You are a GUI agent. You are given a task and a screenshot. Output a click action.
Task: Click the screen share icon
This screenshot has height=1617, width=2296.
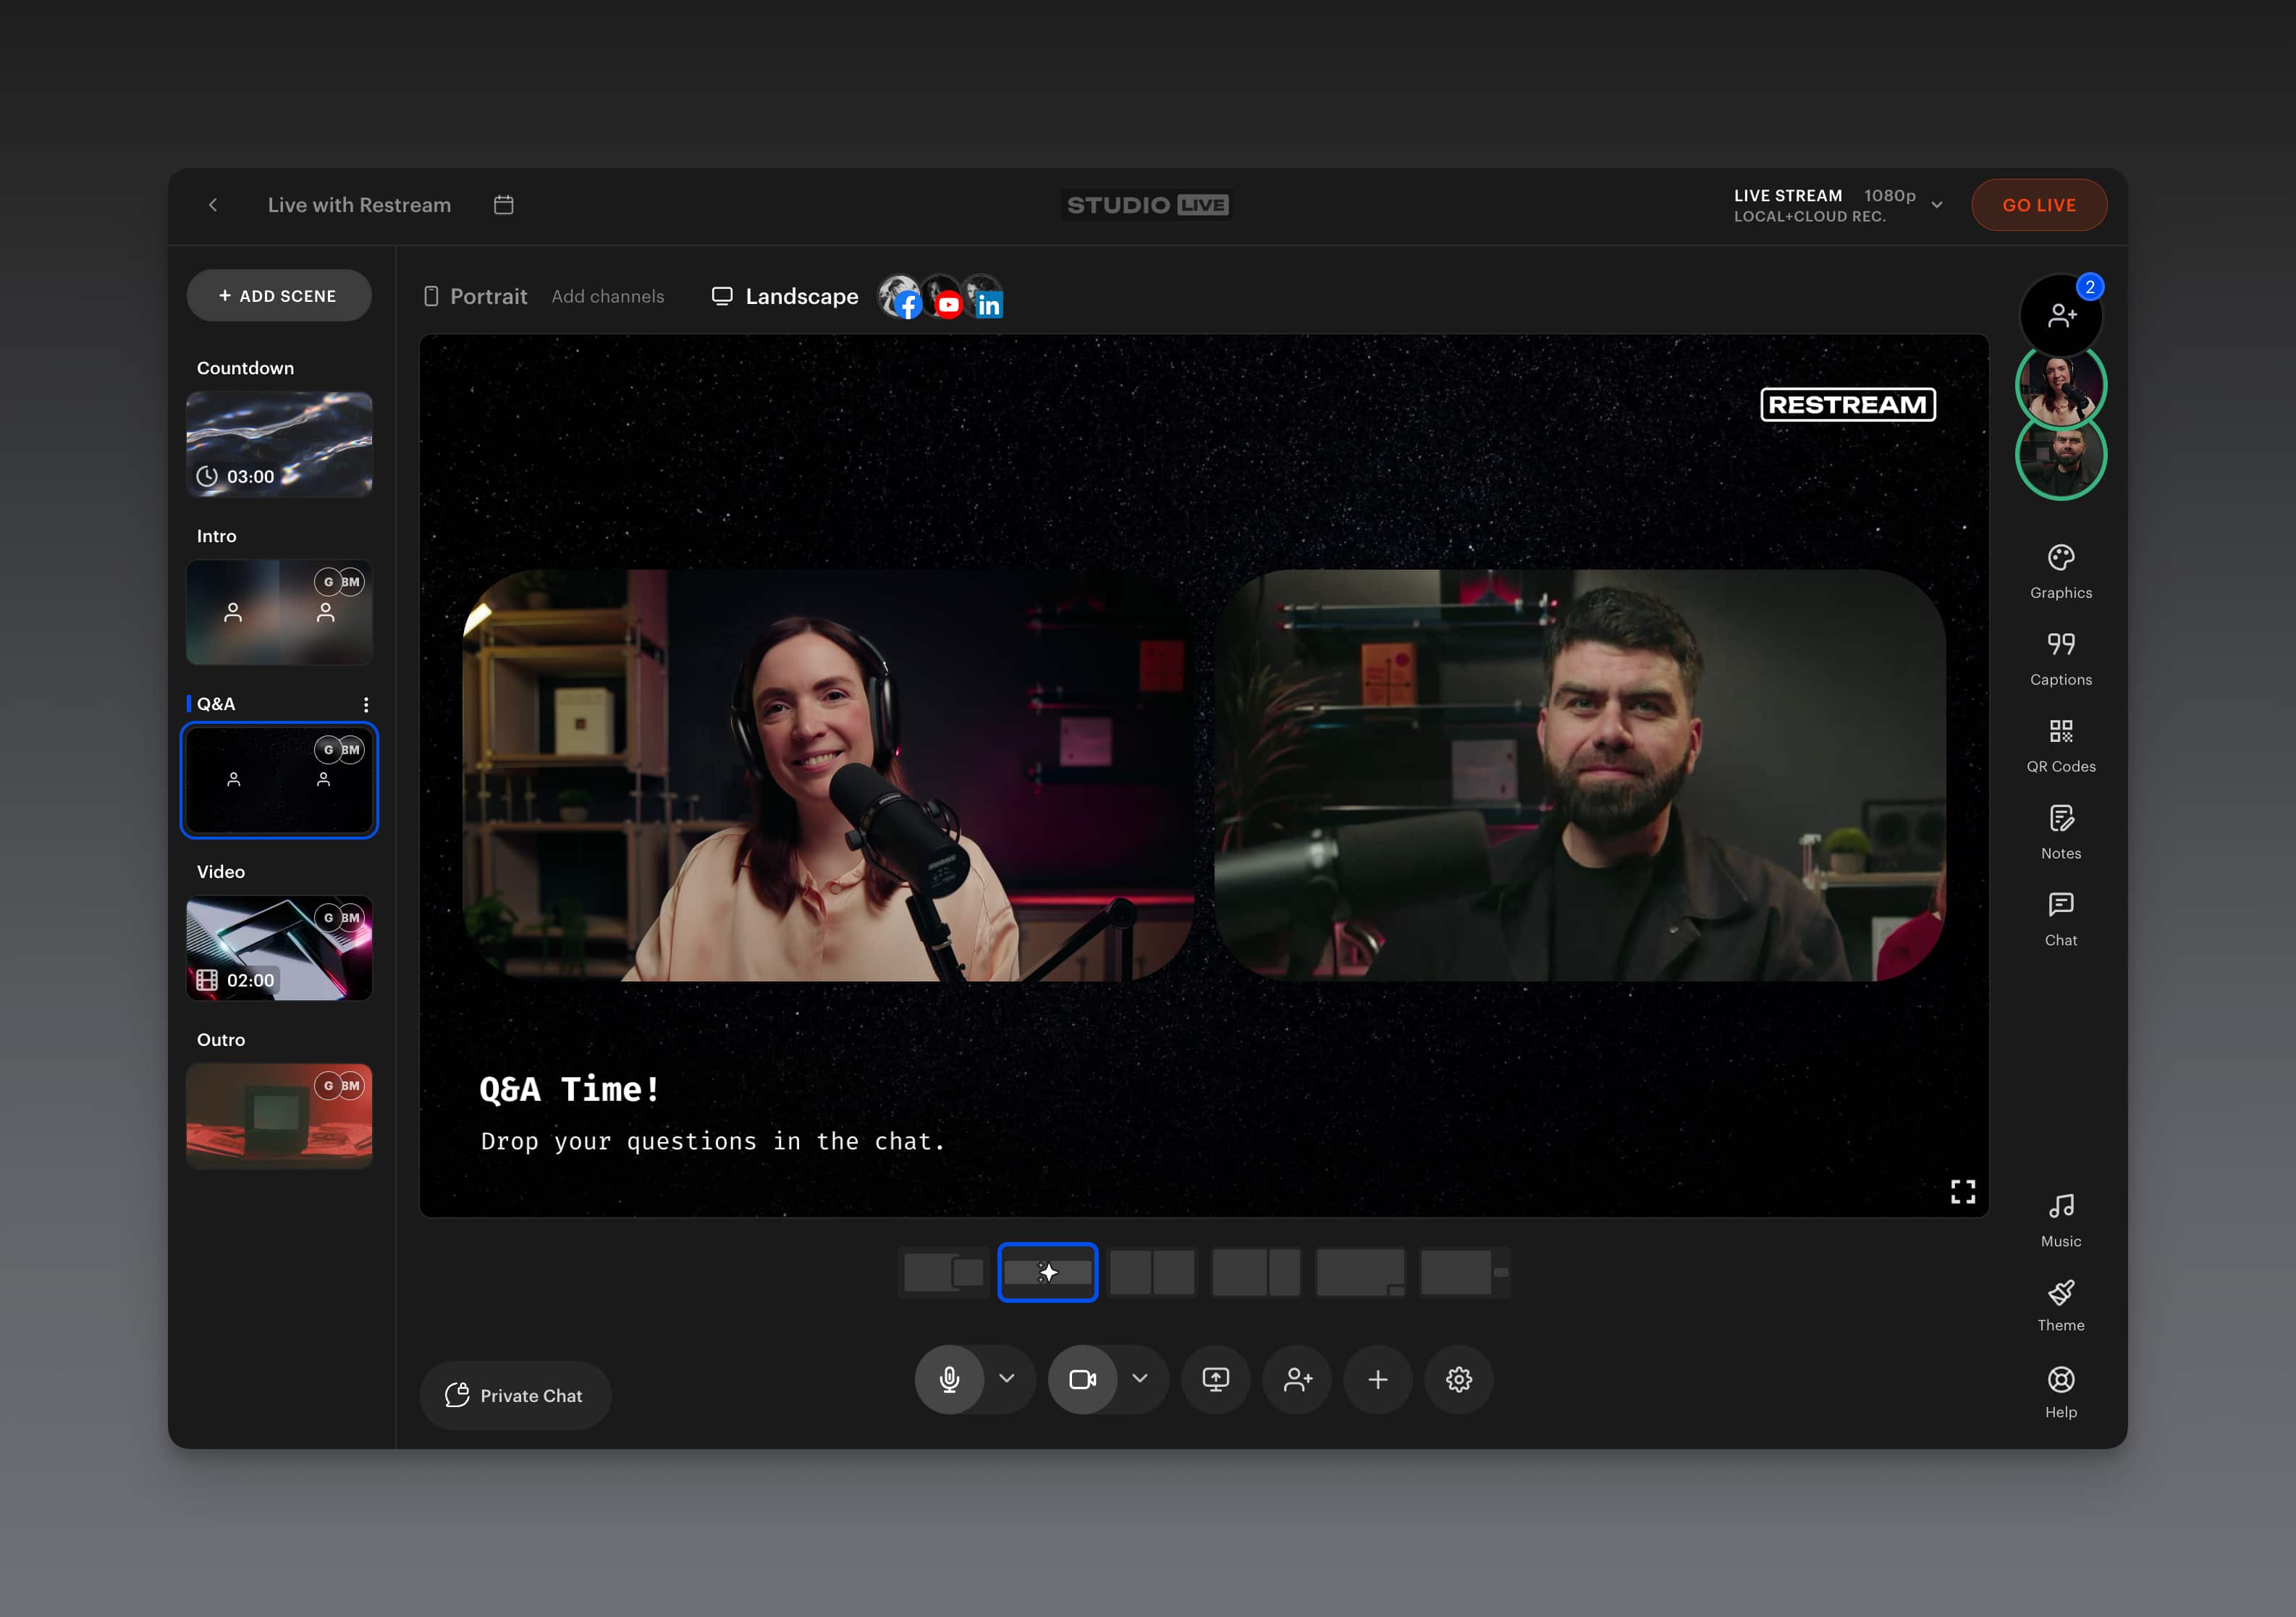tap(1215, 1379)
